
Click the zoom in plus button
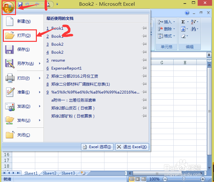[203, 179]
